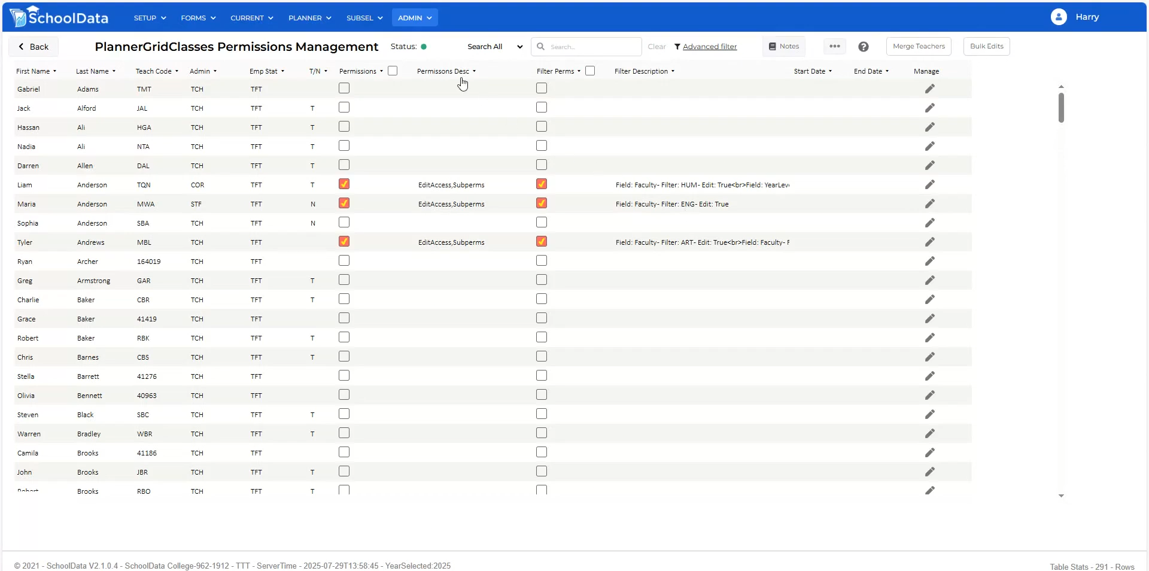Open the three-dots more options button
The image size is (1149, 571).
pos(835,46)
